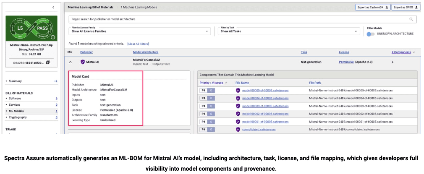Sort by File Path column header
The height and width of the screenshot is (174, 424).
pyautogui.click(x=315, y=83)
